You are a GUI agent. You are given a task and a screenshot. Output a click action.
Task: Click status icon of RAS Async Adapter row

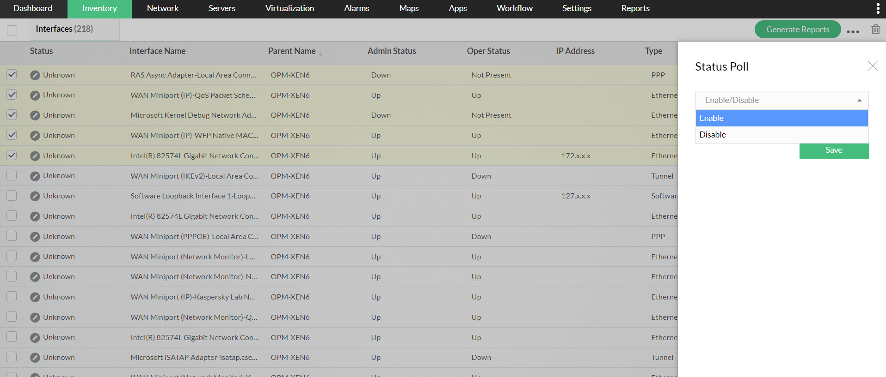tap(35, 75)
